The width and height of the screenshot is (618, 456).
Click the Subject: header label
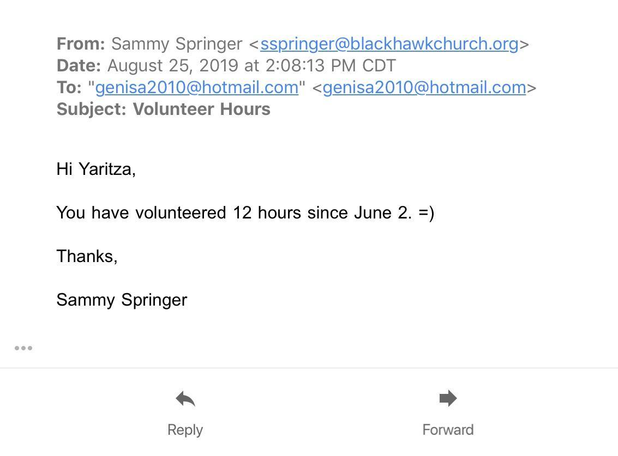tap(92, 110)
